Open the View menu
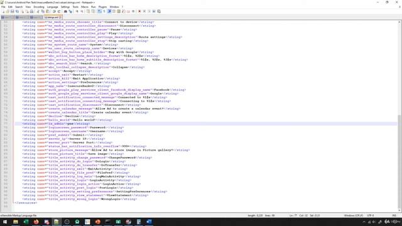This screenshot has width=402, height=226. pos(28,7)
